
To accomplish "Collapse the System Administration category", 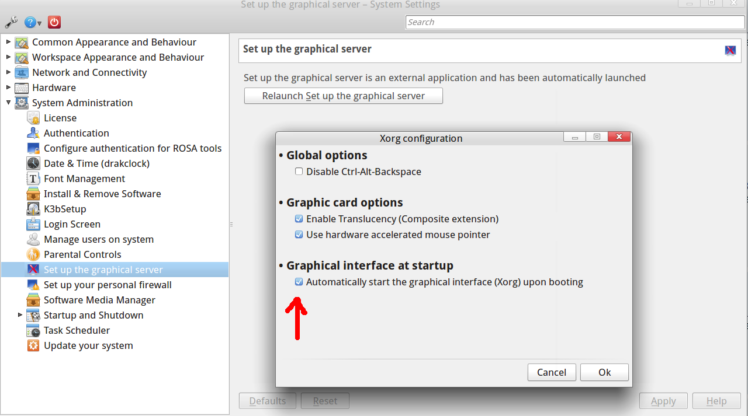I will [8, 103].
